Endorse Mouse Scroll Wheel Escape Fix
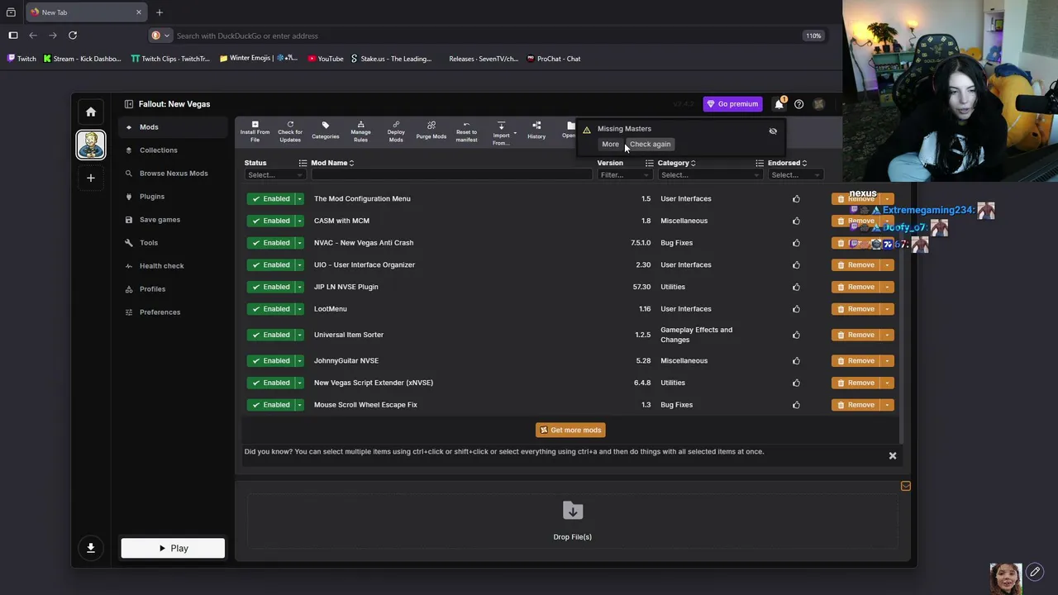This screenshot has width=1058, height=595. pos(796,405)
